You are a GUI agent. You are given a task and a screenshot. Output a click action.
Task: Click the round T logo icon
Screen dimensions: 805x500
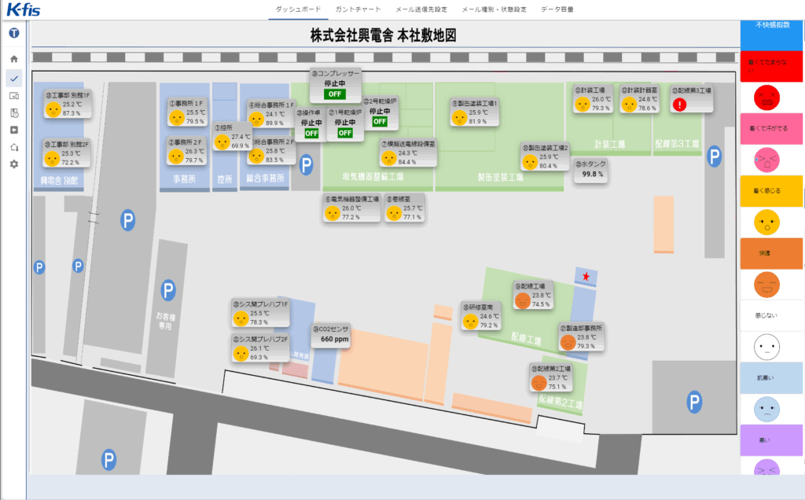pos(13,34)
